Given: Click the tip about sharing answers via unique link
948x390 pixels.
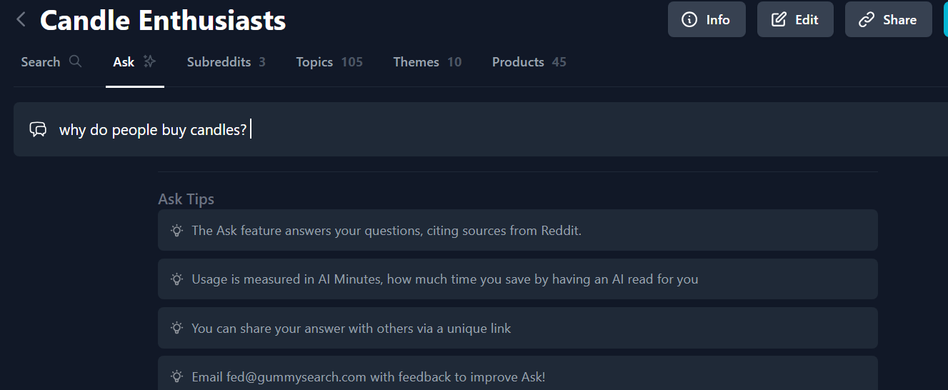Looking at the screenshot, I should pyautogui.click(x=517, y=328).
